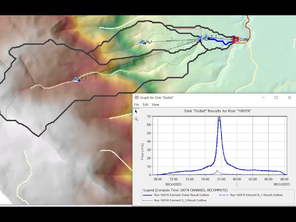Viewport: 296px width, 222px height.
Task: Click the Legend compute time heading
Action: coord(185,190)
